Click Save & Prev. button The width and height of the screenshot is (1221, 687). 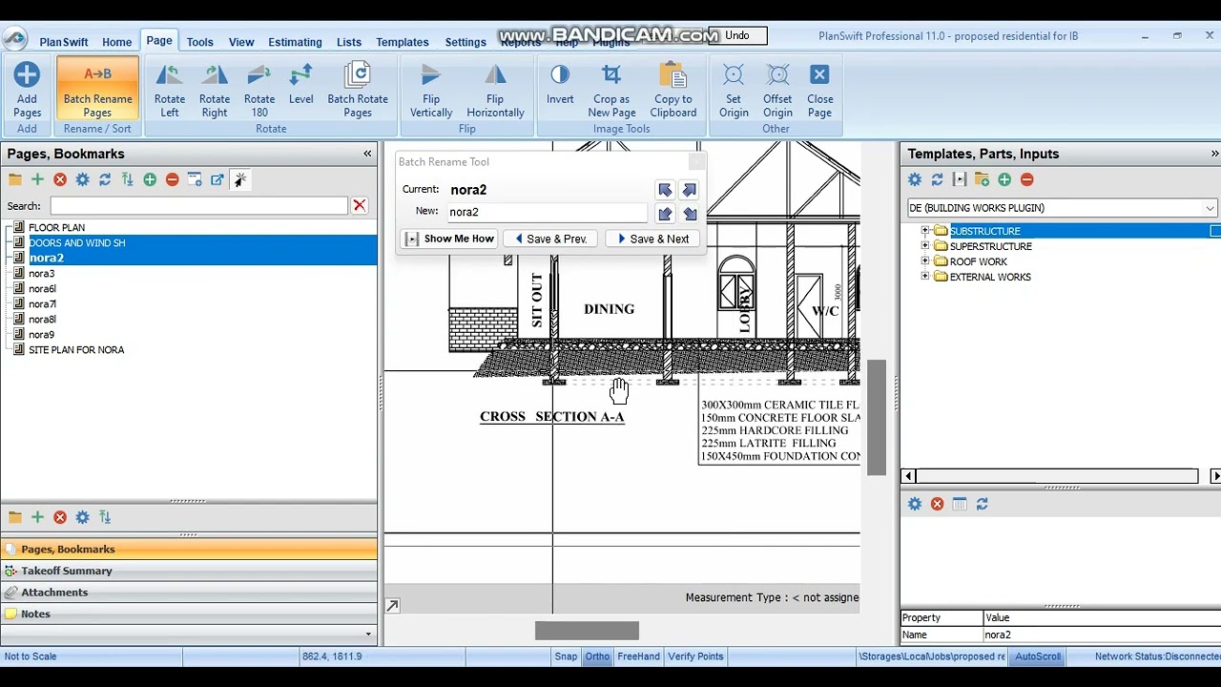(550, 239)
